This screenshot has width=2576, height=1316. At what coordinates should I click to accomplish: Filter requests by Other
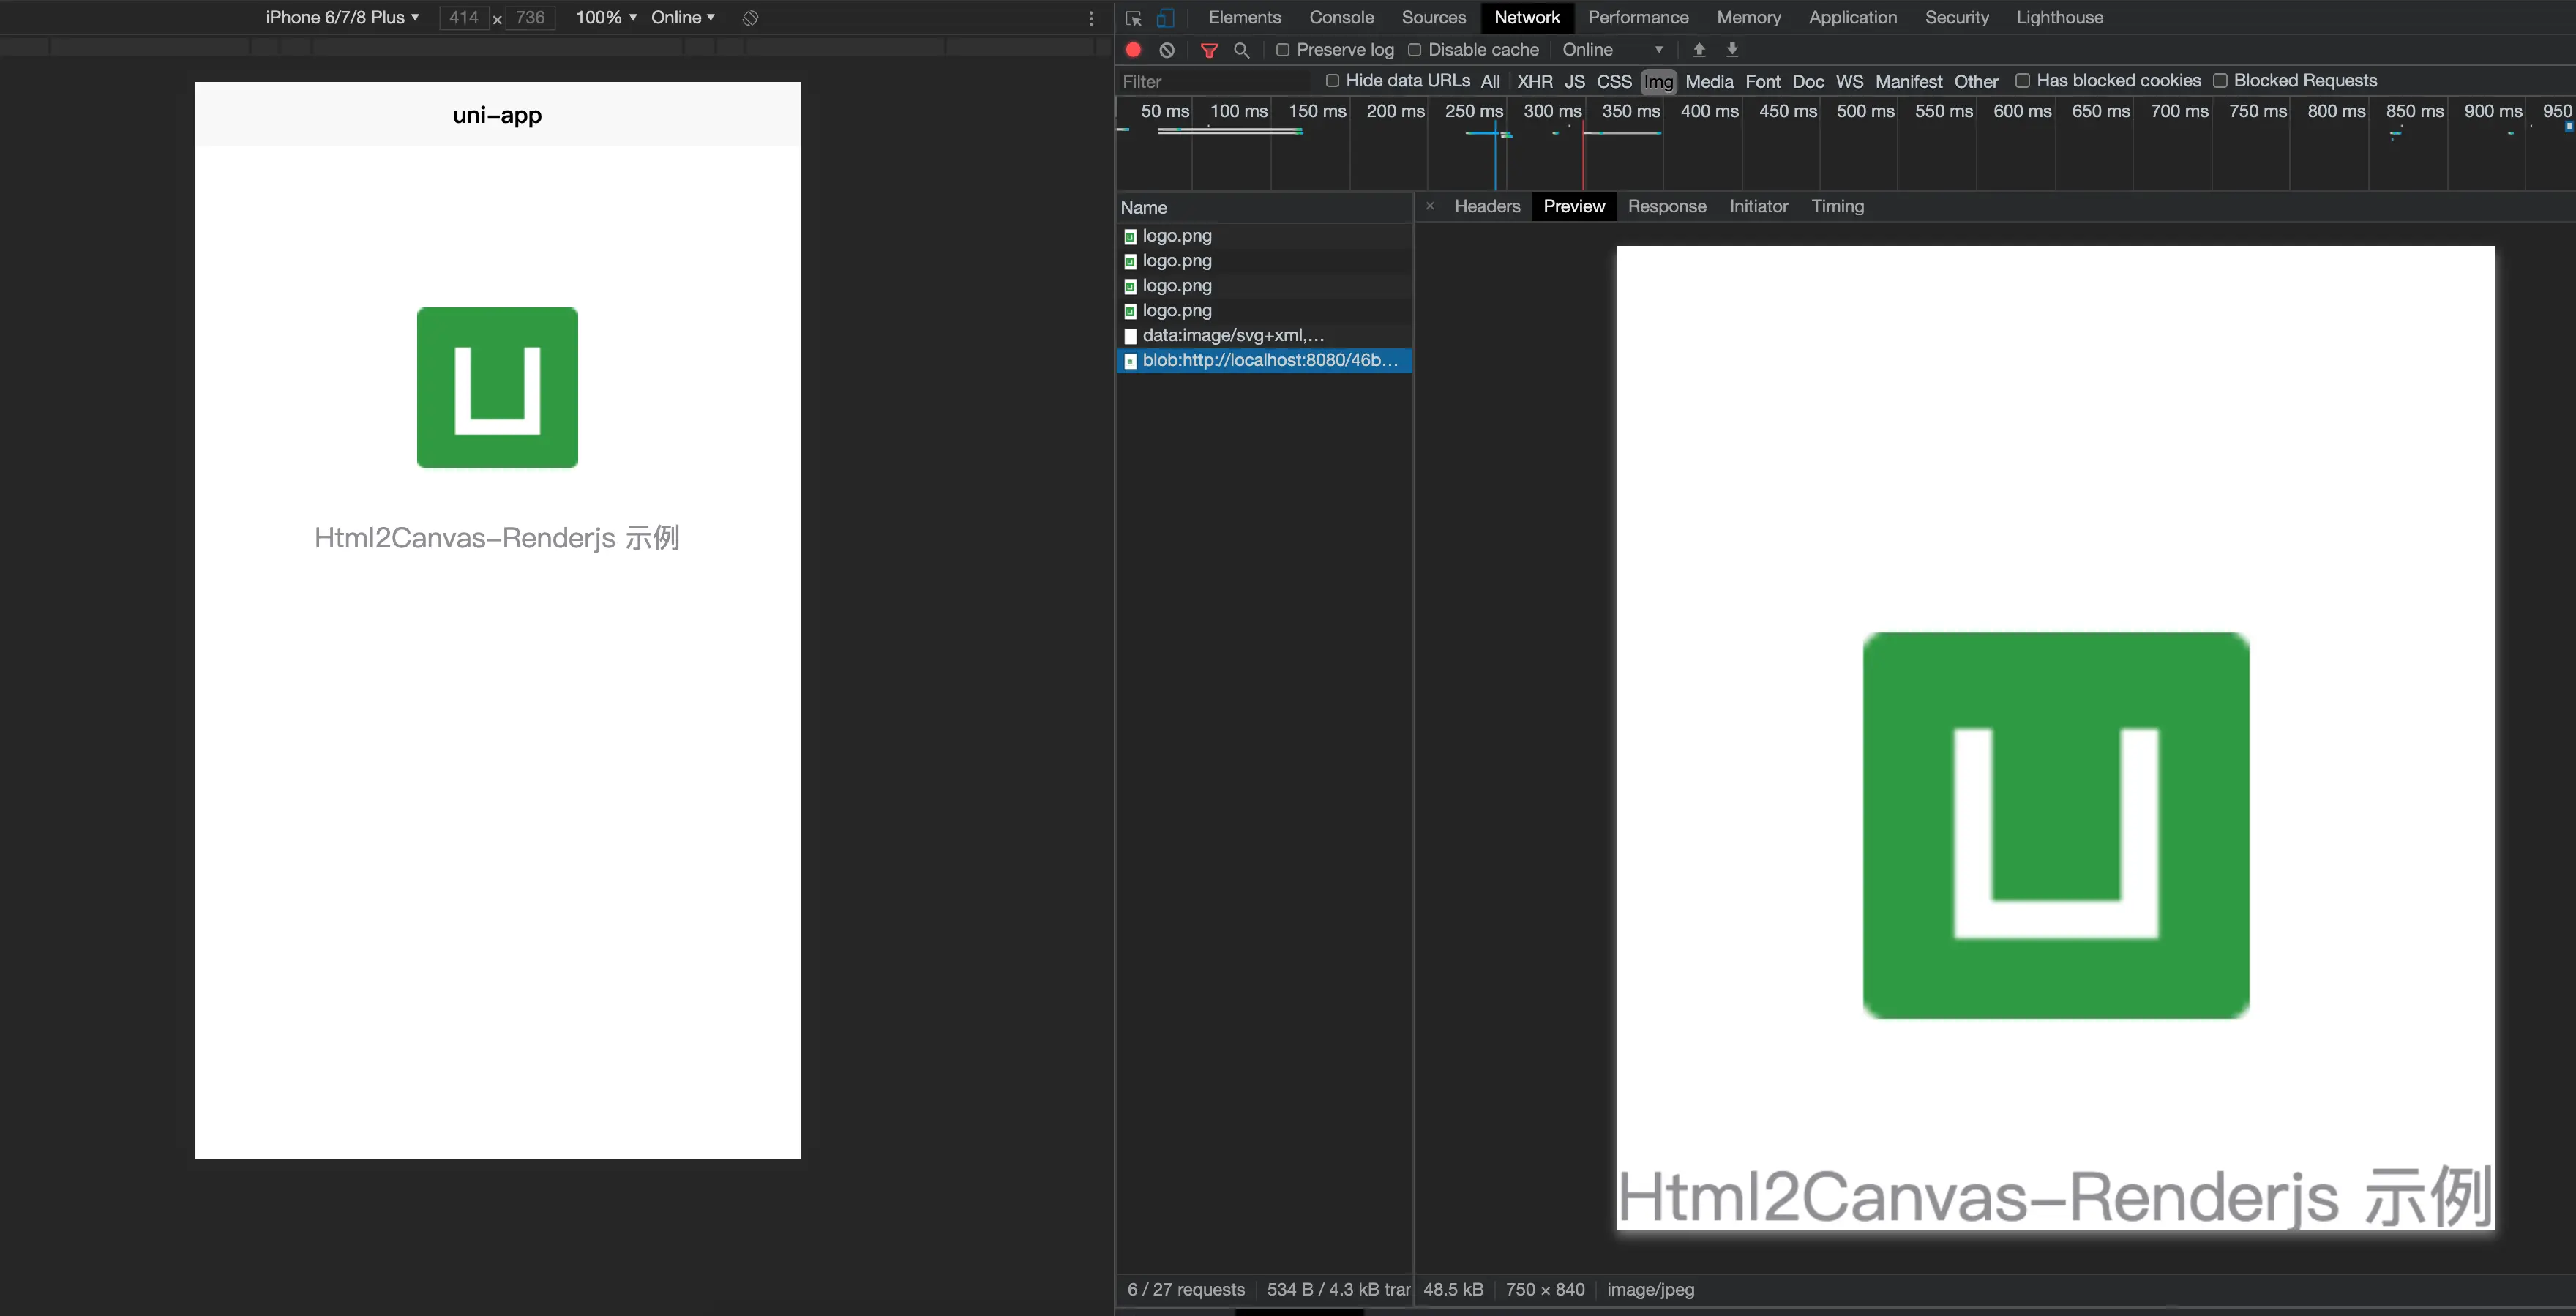[1976, 81]
